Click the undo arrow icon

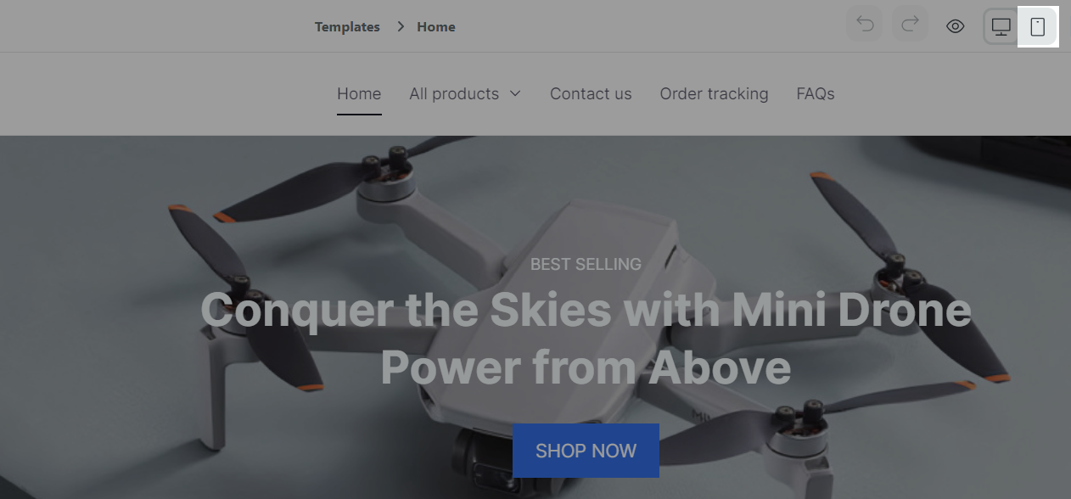(865, 25)
